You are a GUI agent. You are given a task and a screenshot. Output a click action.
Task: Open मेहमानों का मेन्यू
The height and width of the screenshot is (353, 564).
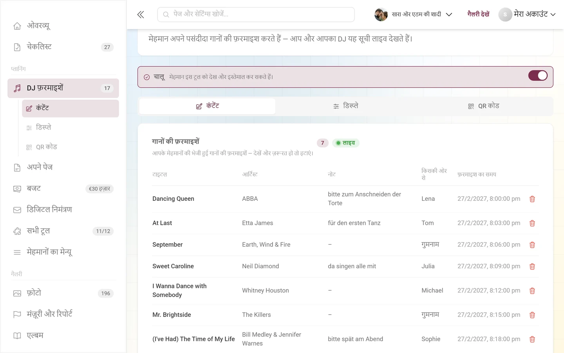pos(63,252)
